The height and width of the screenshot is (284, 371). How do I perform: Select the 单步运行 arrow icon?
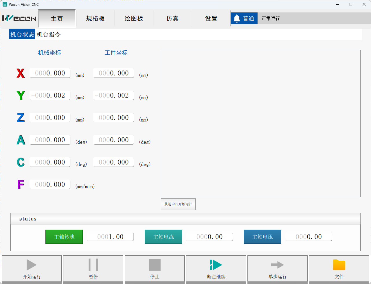[x=277, y=265]
